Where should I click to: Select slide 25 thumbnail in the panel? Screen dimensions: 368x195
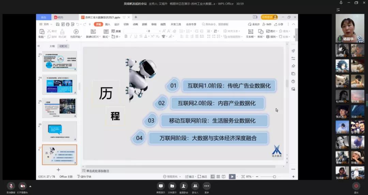tap(59, 108)
